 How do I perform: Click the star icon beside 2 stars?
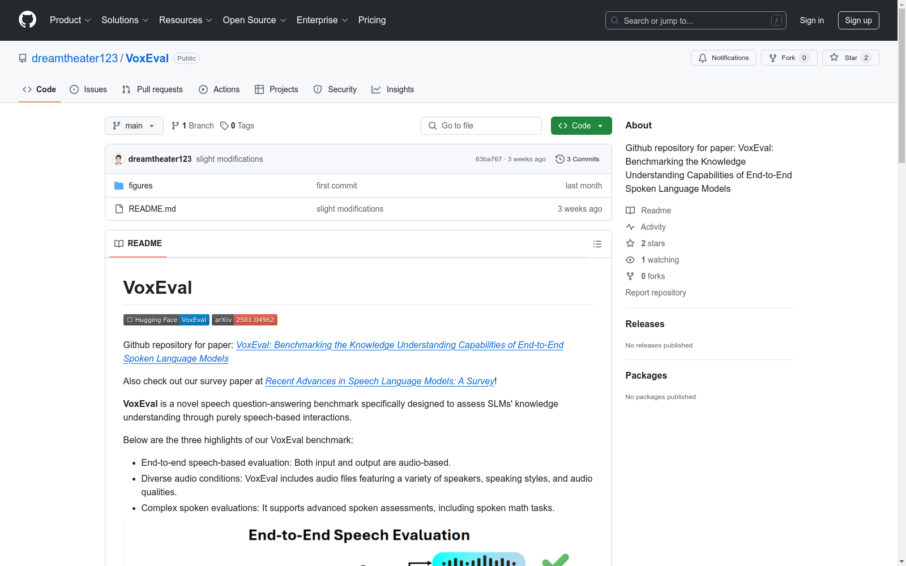630,243
